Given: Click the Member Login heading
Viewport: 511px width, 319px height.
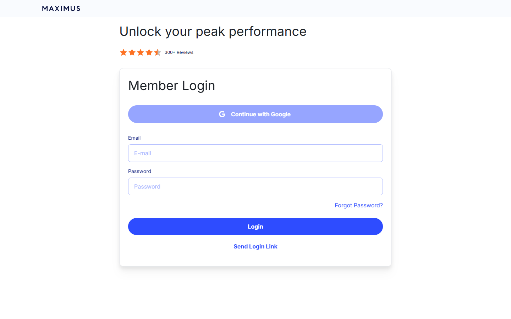Looking at the screenshot, I should (172, 86).
